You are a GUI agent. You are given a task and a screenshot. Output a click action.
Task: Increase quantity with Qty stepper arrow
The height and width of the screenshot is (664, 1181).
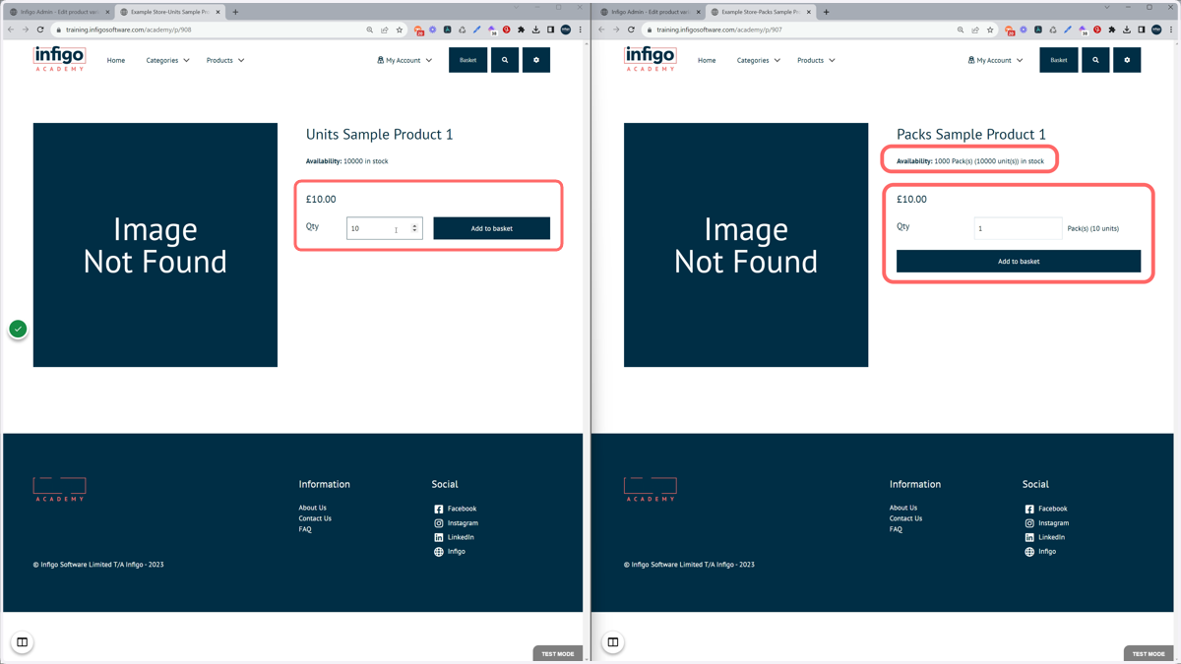click(x=414, y=225)
